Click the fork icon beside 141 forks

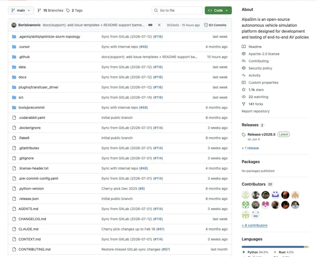pyautogui.click(x=244, y=104)
